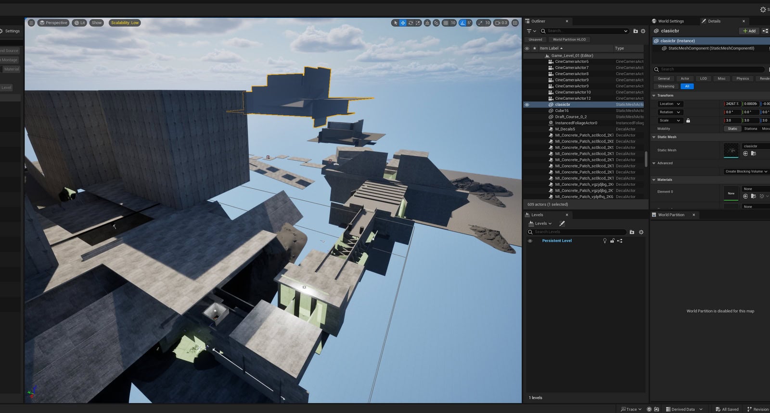Click the Add component button
Screen dimensions: 770x413
tap(749, 31)
